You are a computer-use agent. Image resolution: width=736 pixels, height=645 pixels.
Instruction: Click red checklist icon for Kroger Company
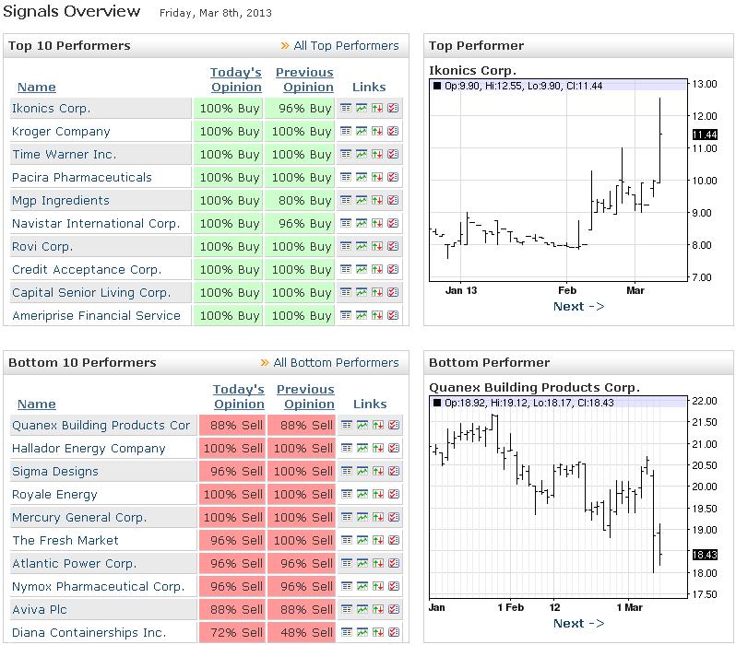click(393, 132)
